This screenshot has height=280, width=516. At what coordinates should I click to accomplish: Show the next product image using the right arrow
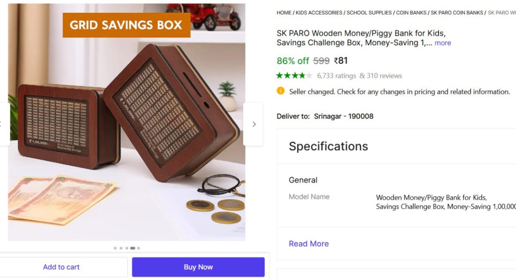coord(254,124)
